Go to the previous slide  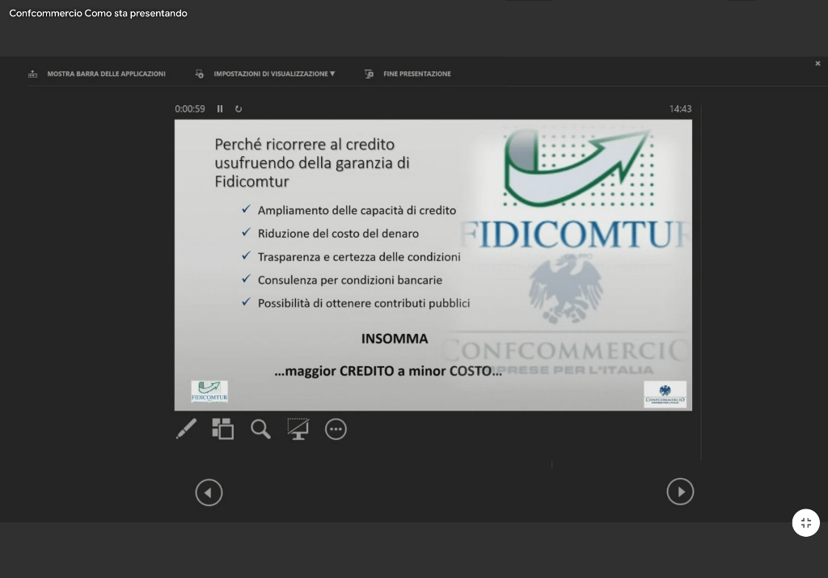209,492
